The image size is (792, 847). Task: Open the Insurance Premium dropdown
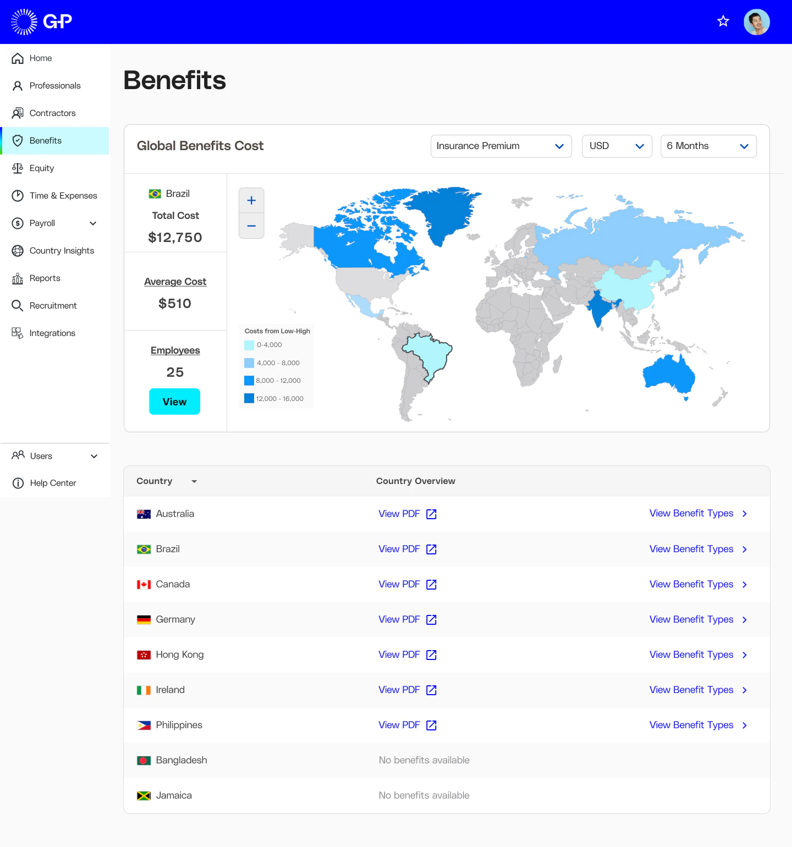click(501, 146)
